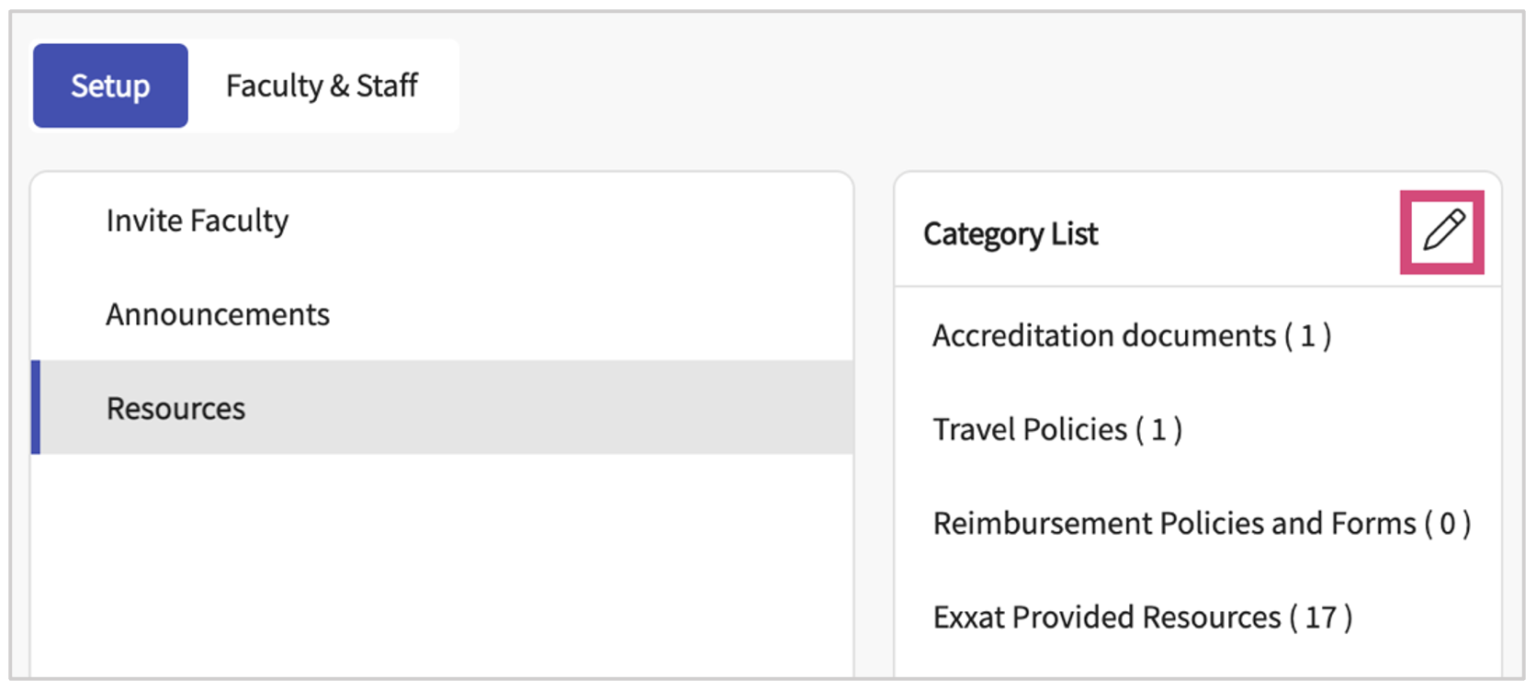Click the Accreditation documents ( 1 ) entry
1536x691 pixels.
pos(1131,335)
